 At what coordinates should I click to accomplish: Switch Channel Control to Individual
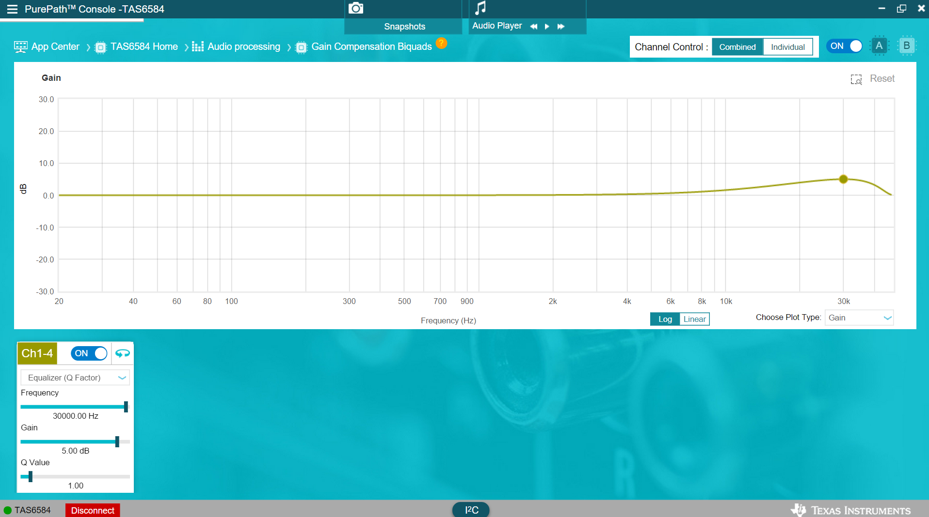pos(787,47)
